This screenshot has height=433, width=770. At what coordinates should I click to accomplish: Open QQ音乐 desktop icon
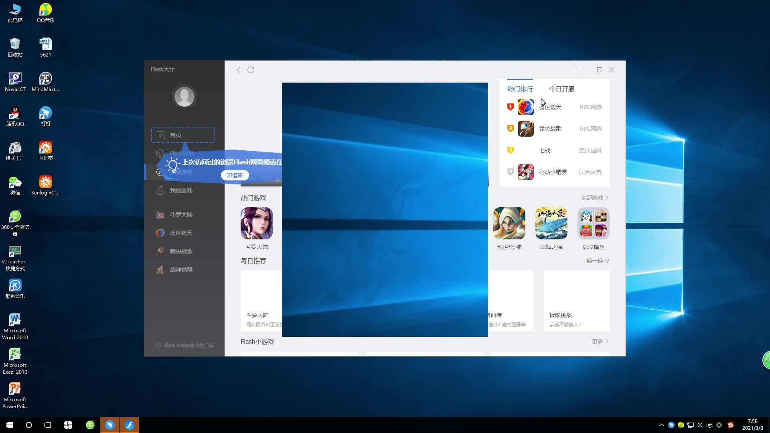point(45,13)
